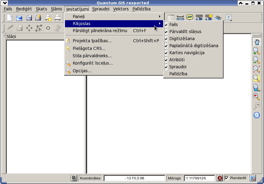Select the Node tool icon

point(39,28)
